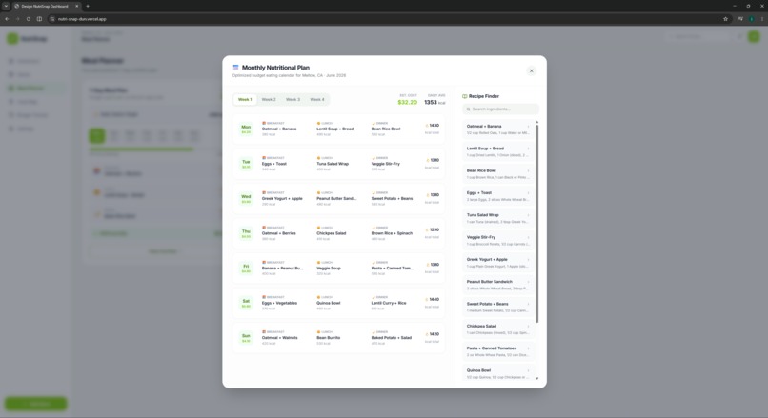Click Friday's Veggie Soup lunch
The width and height of the screenshot is (768, 418).
click(328, 269)
